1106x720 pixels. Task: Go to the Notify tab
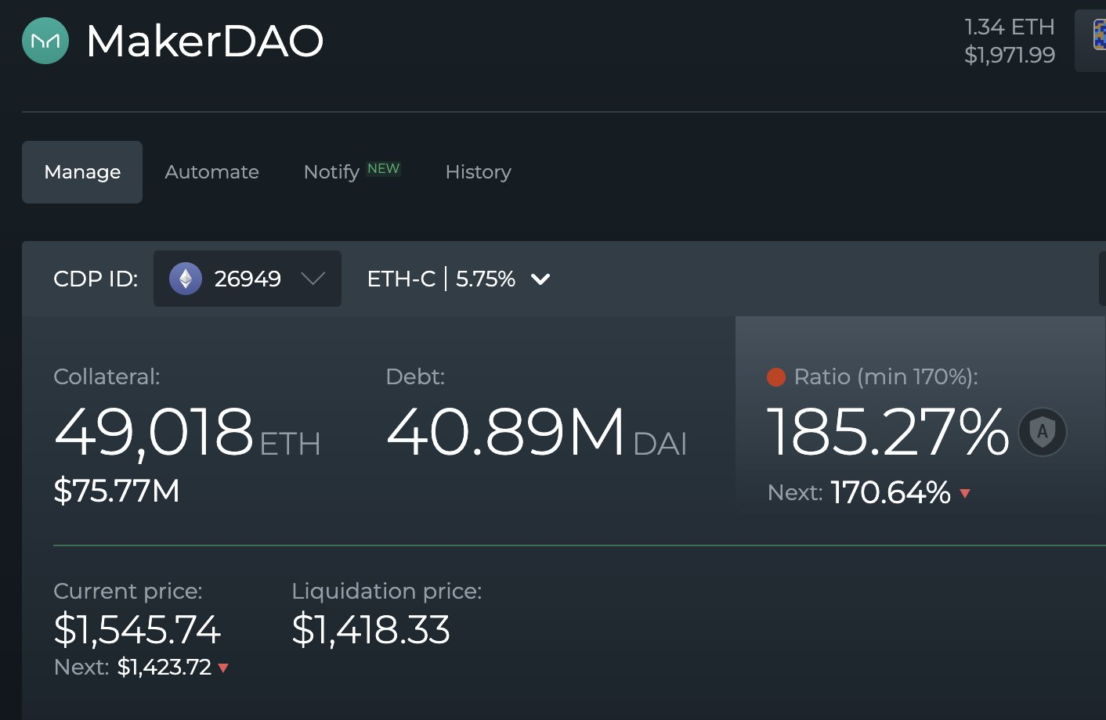tap(331, 172)
